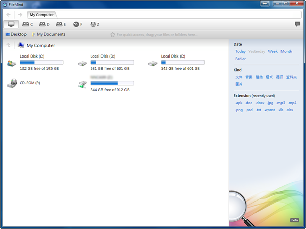
Task: Filter by .txt extension
Action: (259, 110)
